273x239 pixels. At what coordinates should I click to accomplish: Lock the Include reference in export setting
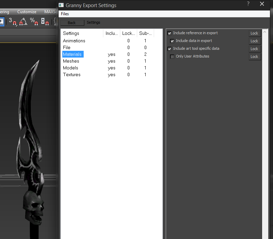point(255,33)
